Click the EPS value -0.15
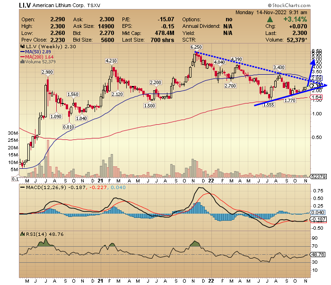The width and height of the screenshot is (331, 285). pyautogui.click(x=167, y=26)
